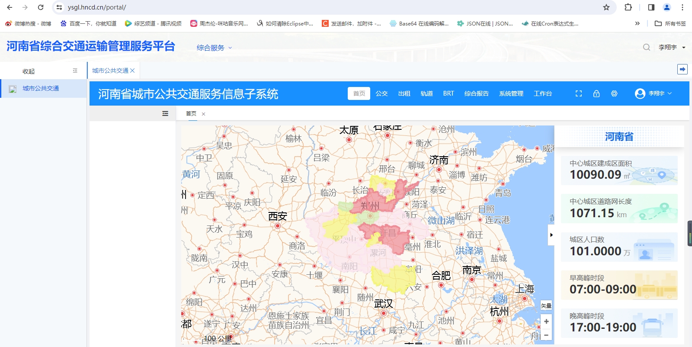Open 早高峰时段 statistic card
The width and height of the screenshot is (692, 347).
tap(619, 285)
